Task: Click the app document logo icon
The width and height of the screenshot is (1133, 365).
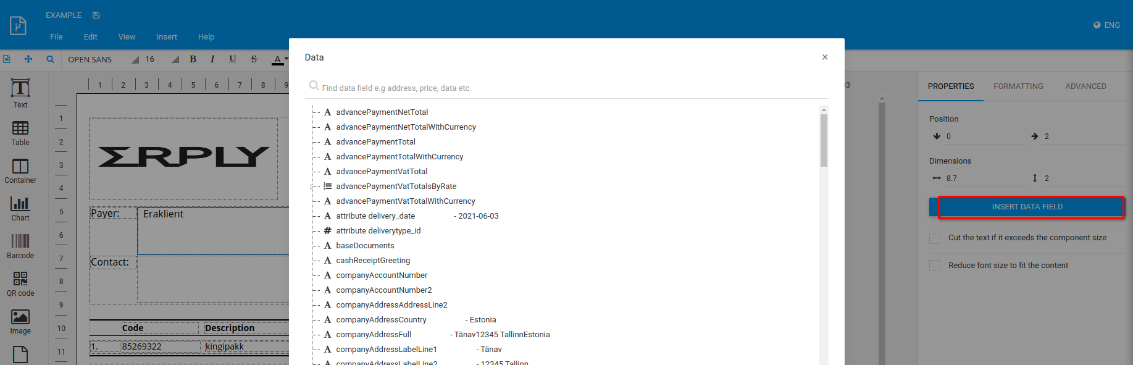Action: [x=18, y=25]
